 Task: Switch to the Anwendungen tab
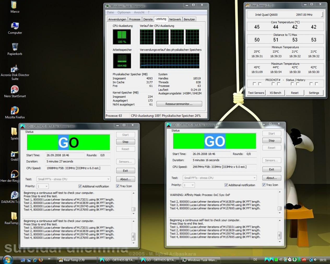coord(117,19)
